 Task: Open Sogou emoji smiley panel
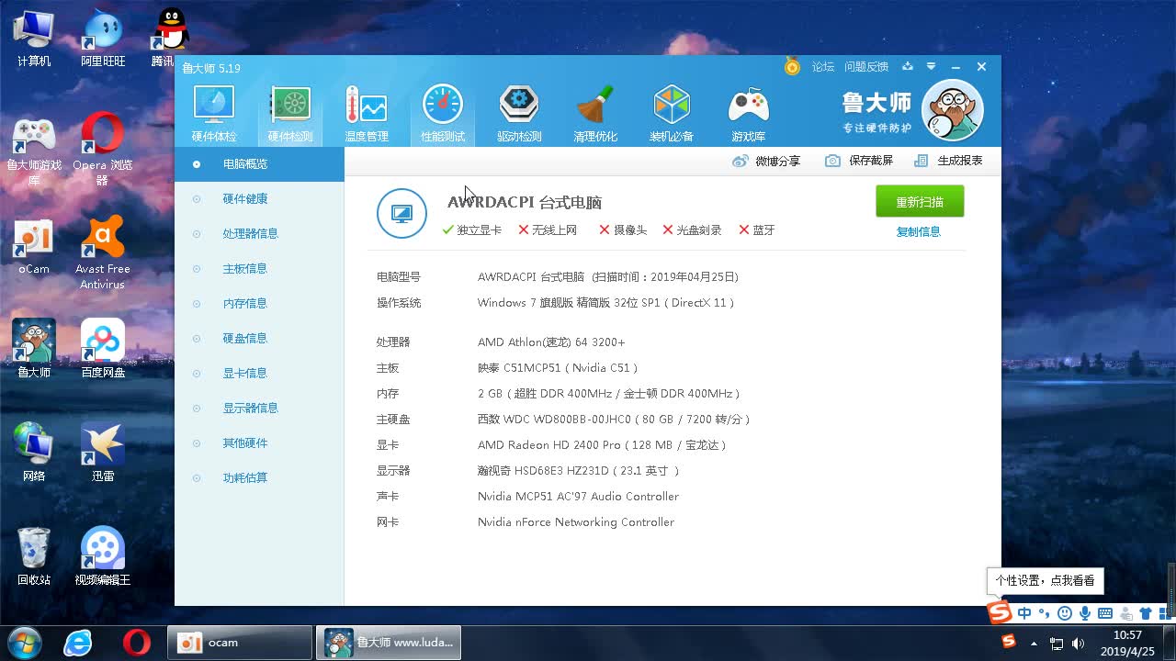[1065, 613]
